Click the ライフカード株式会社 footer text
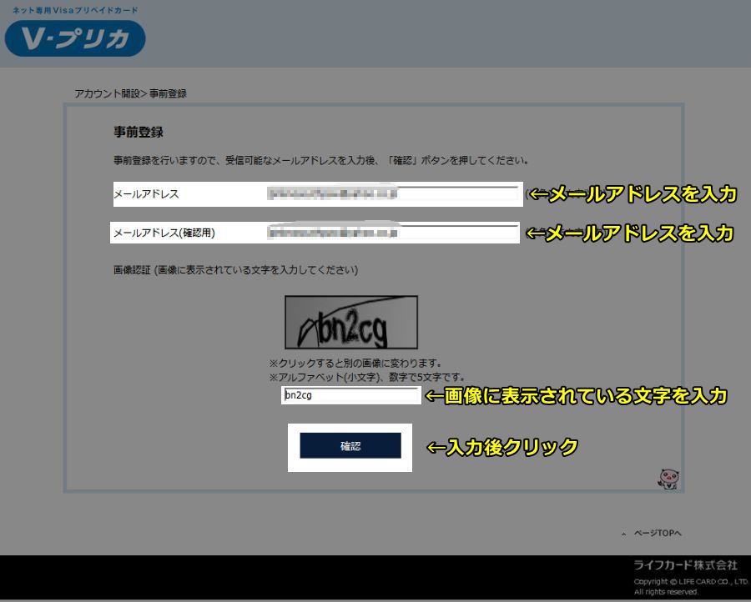The height and width of the screenshot is (602, 751). 685,565
